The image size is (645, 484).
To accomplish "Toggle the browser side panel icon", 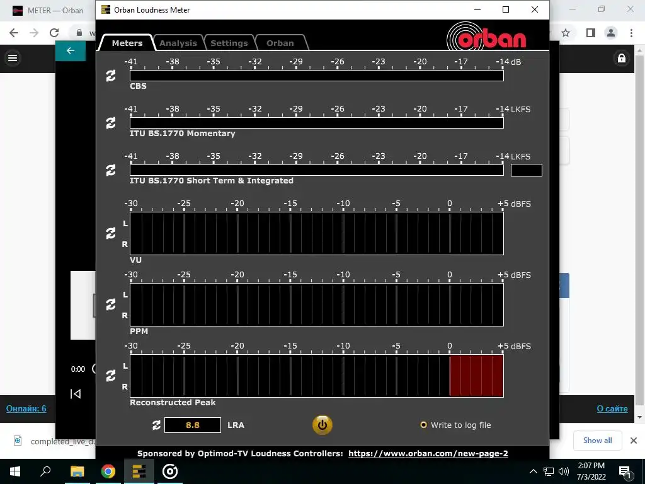I will [591, 33].
